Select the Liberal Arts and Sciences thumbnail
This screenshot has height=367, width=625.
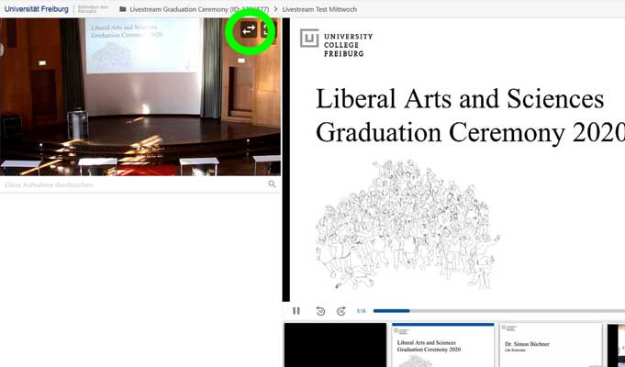click(443, 345)
